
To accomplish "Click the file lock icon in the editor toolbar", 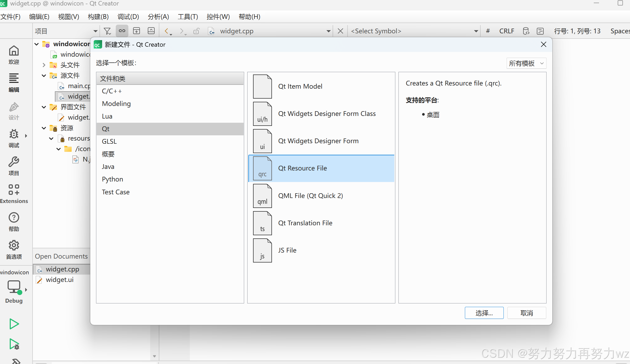I will [x=196, y=31].
